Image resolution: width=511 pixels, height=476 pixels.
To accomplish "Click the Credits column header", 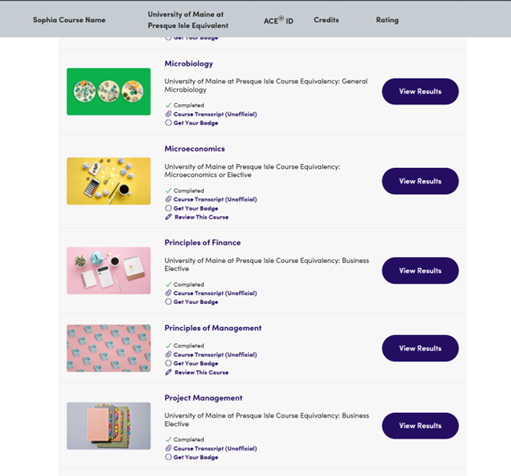I will coord(326,20).
